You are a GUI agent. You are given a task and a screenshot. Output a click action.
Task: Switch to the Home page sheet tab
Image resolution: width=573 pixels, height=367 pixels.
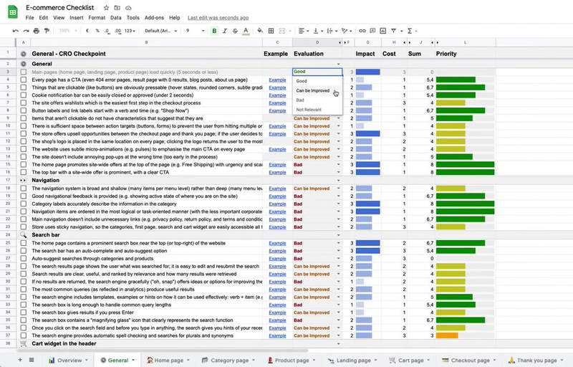coord(168,361)
